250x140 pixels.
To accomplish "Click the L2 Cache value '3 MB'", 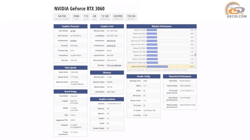I will (x=145, y=115).
